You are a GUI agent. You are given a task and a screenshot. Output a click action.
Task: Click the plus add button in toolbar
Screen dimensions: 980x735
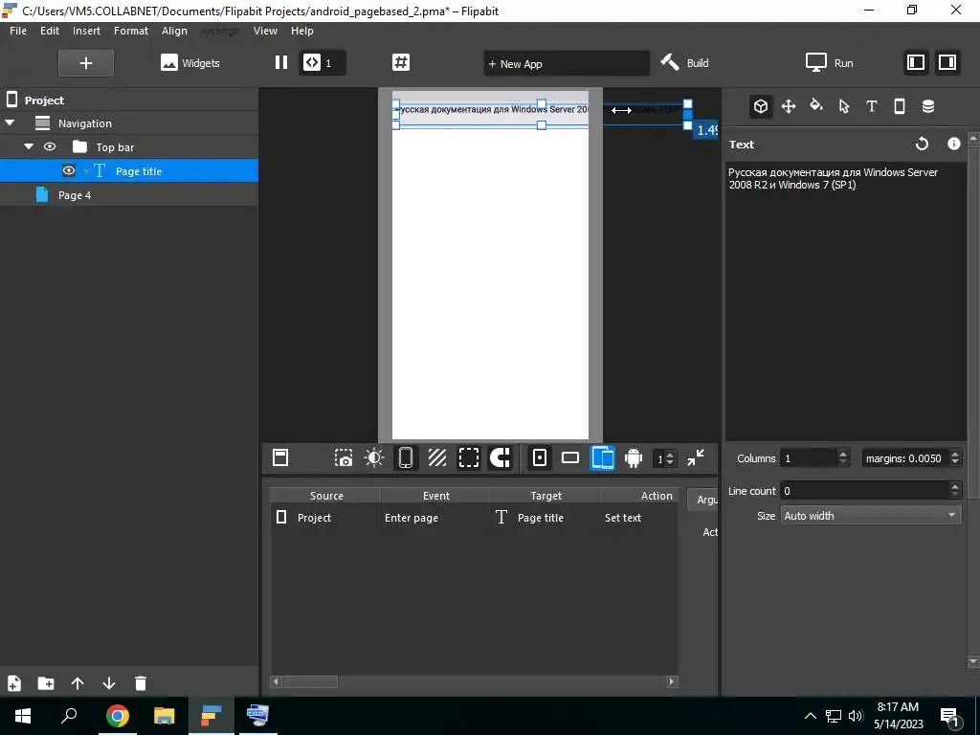click(x=86, y=63)
